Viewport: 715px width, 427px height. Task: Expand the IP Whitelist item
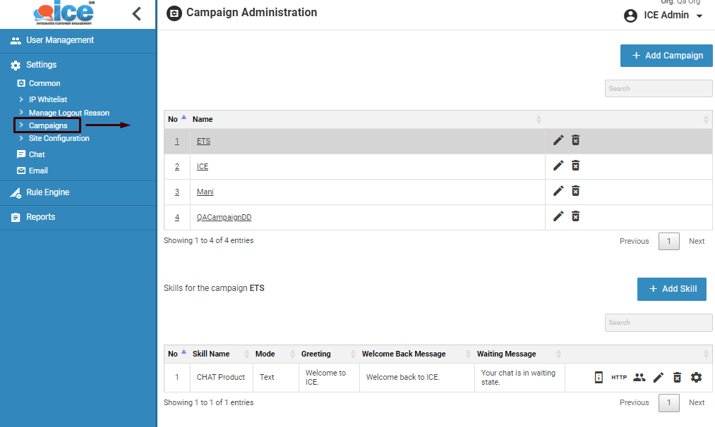47,99
